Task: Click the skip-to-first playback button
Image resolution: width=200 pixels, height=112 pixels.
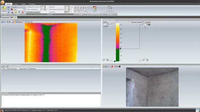Action: pos(76,8)
